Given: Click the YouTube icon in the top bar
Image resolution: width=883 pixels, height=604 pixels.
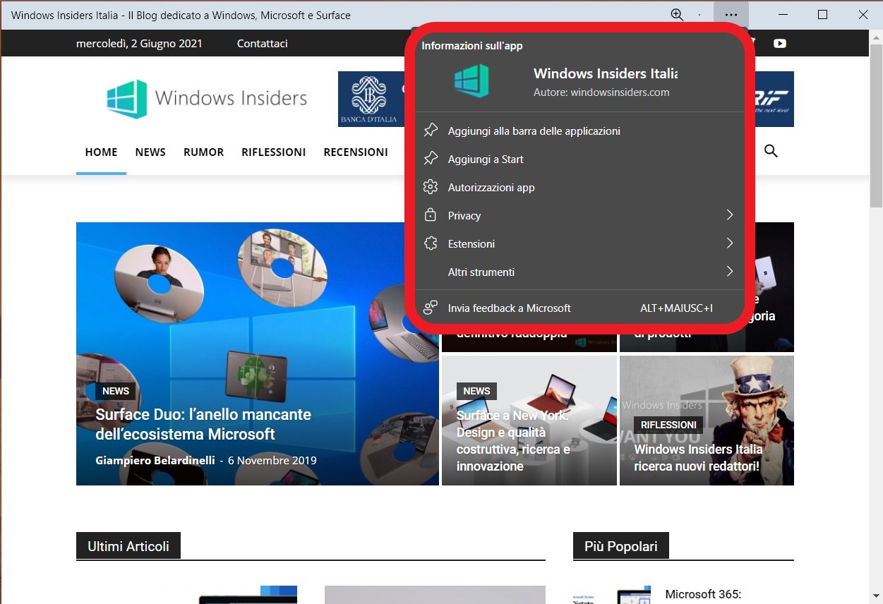Looking at the screenshot, I should pyautogui.click(x=779, y=43).
